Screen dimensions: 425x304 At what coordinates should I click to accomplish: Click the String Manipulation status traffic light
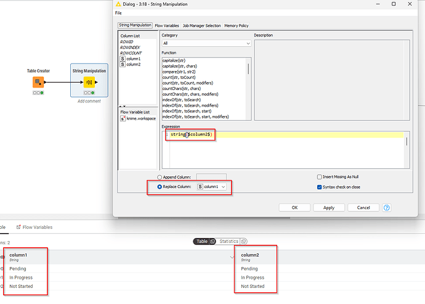click(x=89, y=93)
